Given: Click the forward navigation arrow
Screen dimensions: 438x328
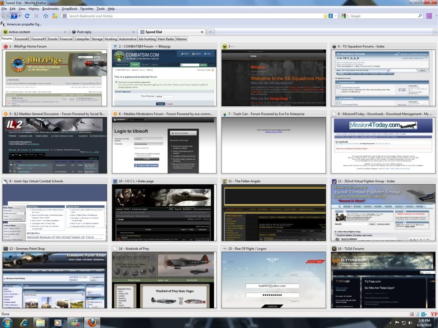Looking at the screenshot, I should 13,16.
